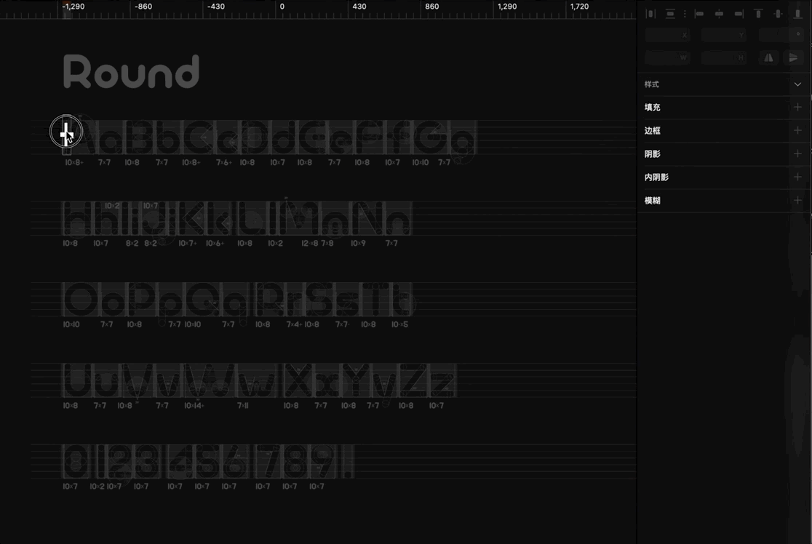Click the H height field

click(725, 57)
